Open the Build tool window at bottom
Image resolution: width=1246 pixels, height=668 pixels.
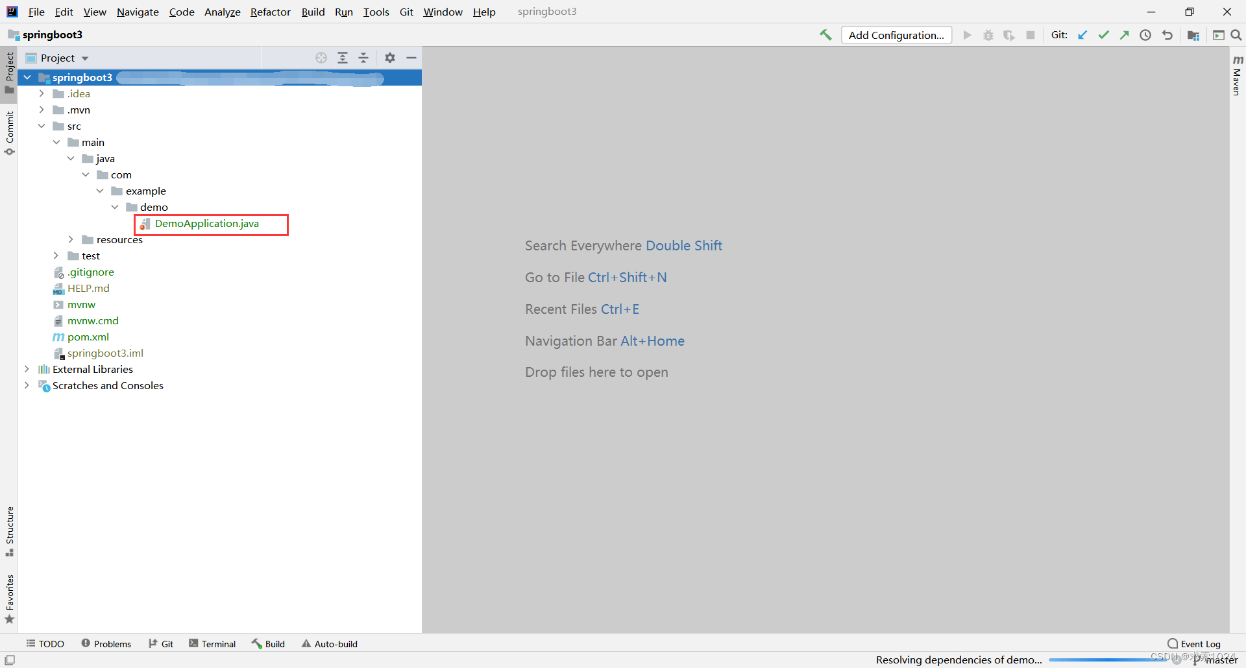(x=269, y=643)
